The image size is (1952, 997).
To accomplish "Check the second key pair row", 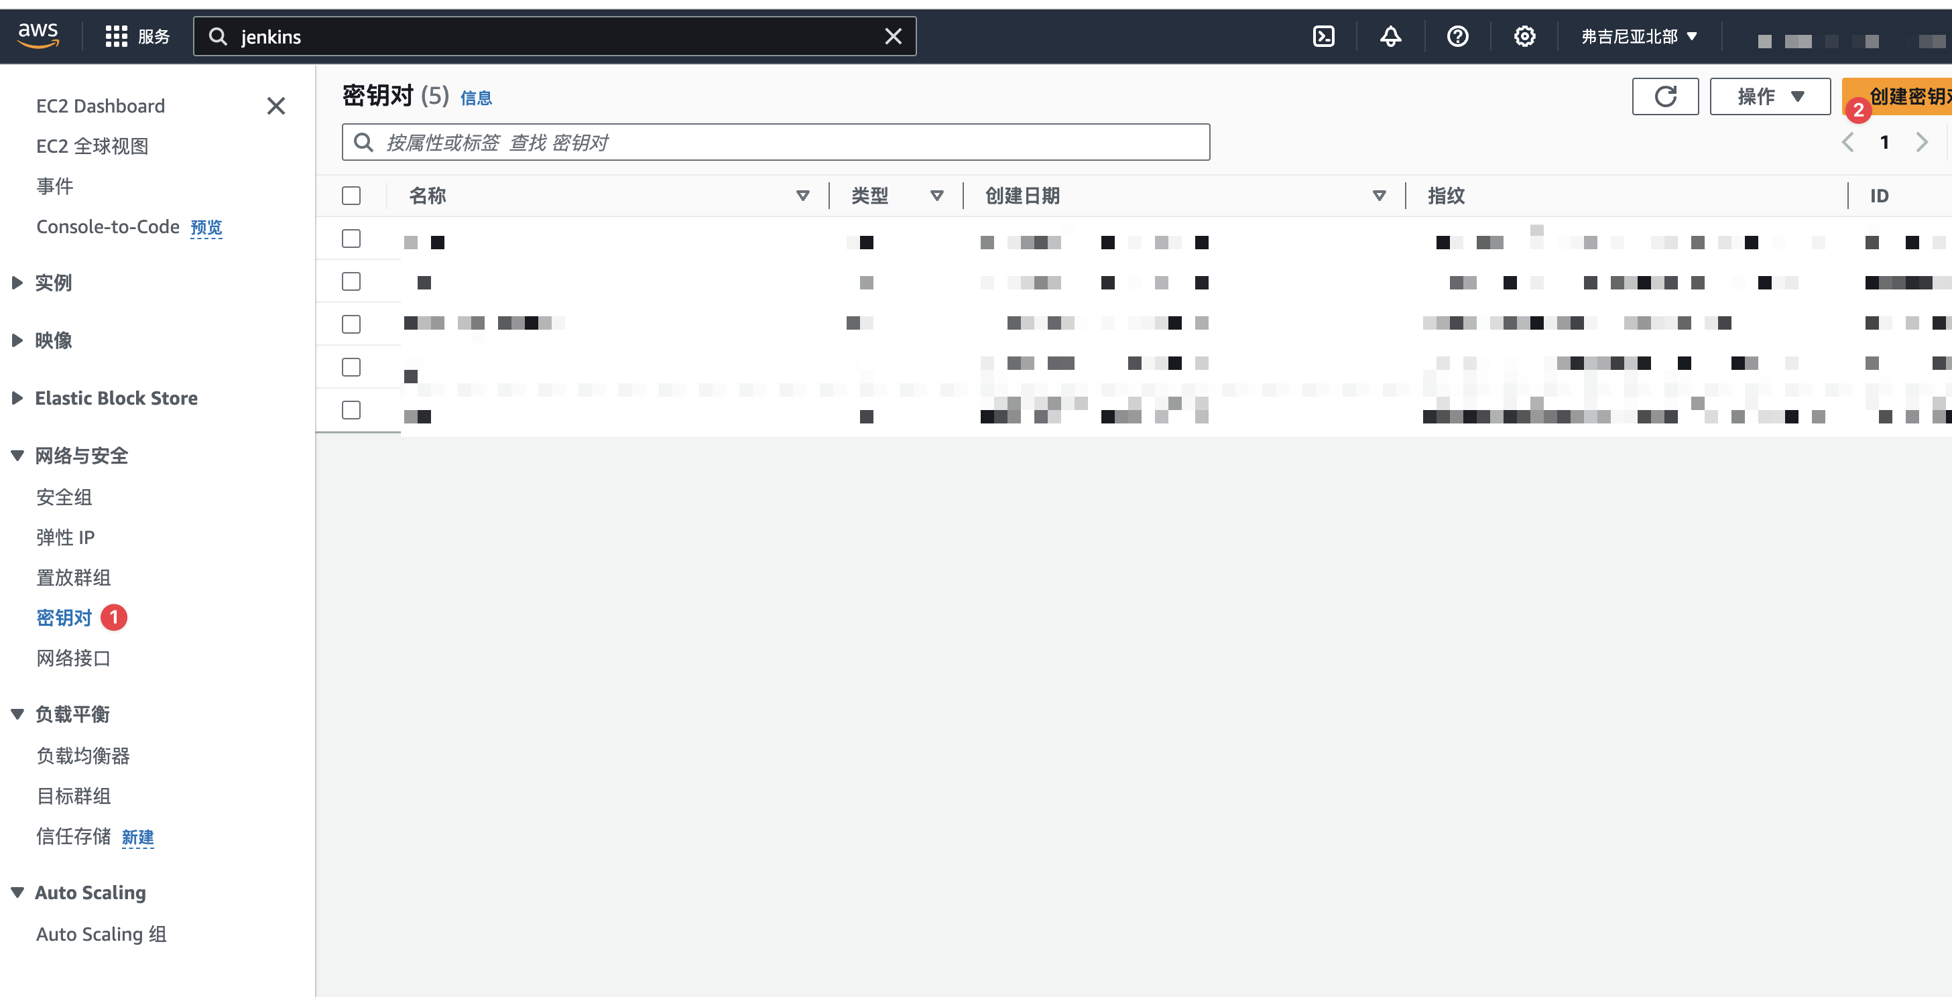I will [x=351, y=282].
